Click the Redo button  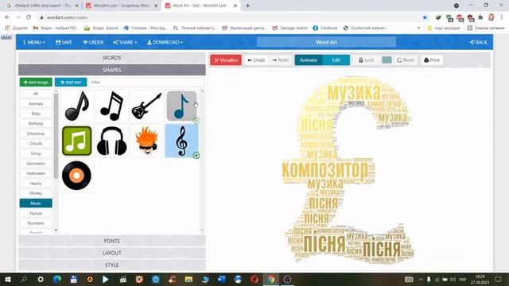click(281, 60)
